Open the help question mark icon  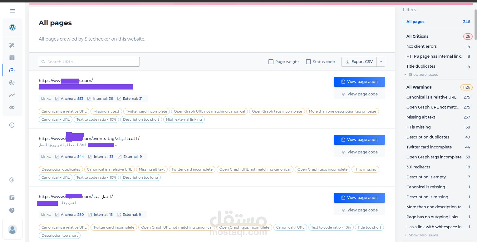coord(12,210)
